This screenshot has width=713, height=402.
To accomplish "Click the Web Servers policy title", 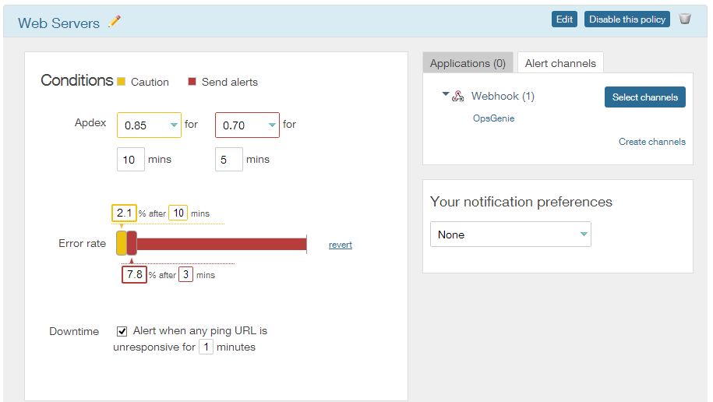I will pyautogui.click(x=58, y=23).
